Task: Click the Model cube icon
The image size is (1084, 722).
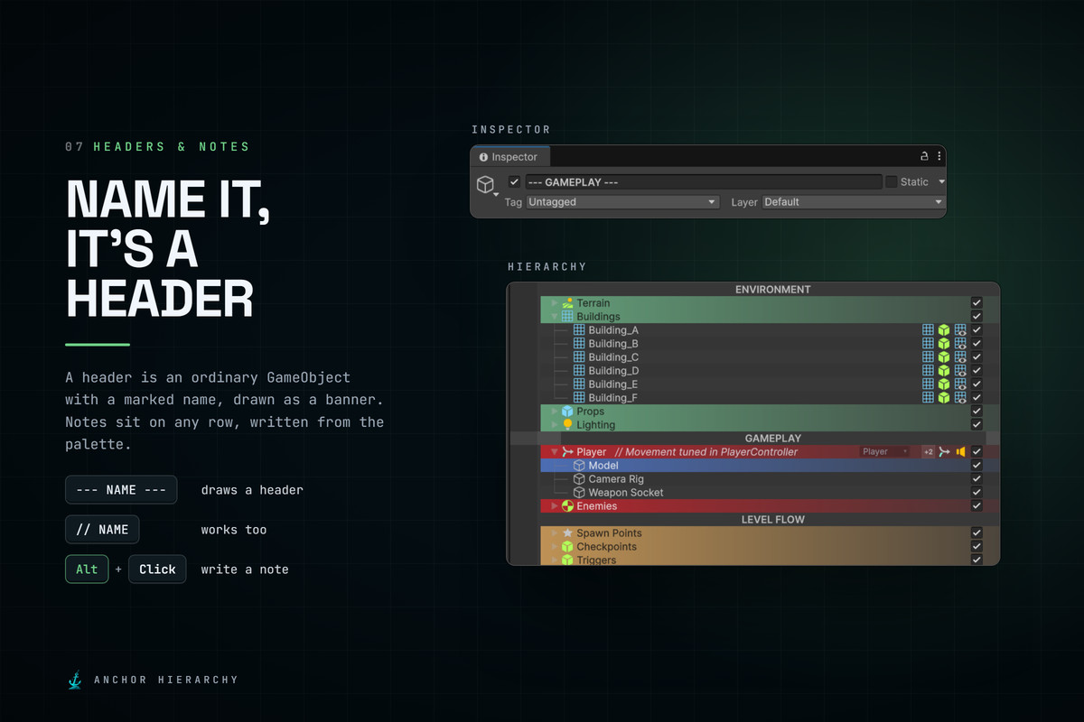Action: coord(580,466)
